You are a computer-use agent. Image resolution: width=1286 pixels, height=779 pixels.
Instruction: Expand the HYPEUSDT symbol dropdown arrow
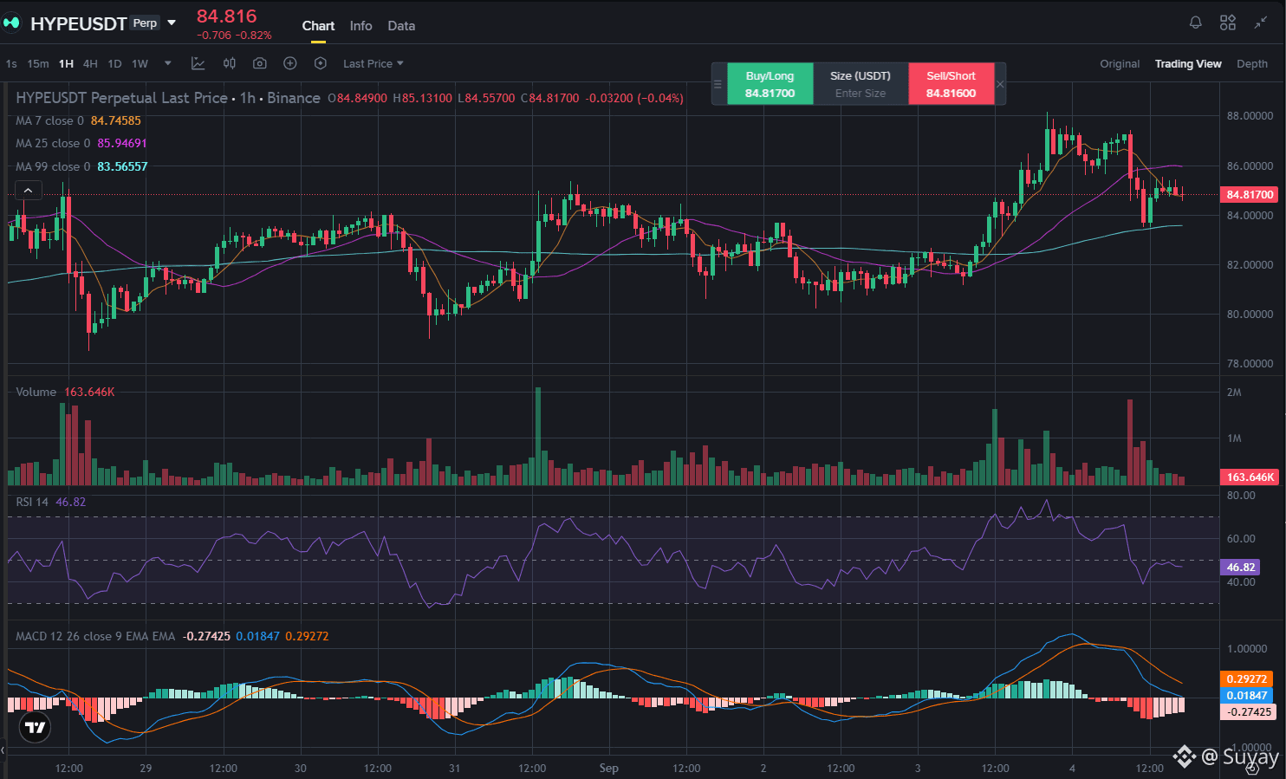tap(172, 23)
